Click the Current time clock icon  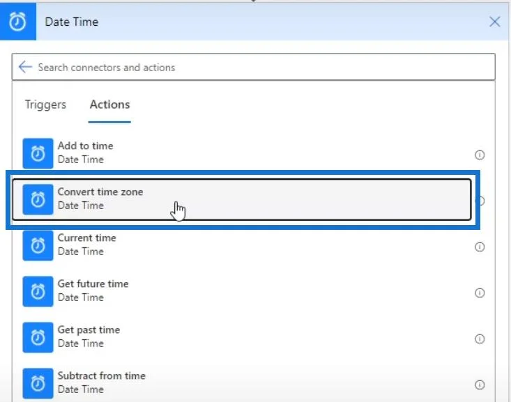[x=38, y=245]
